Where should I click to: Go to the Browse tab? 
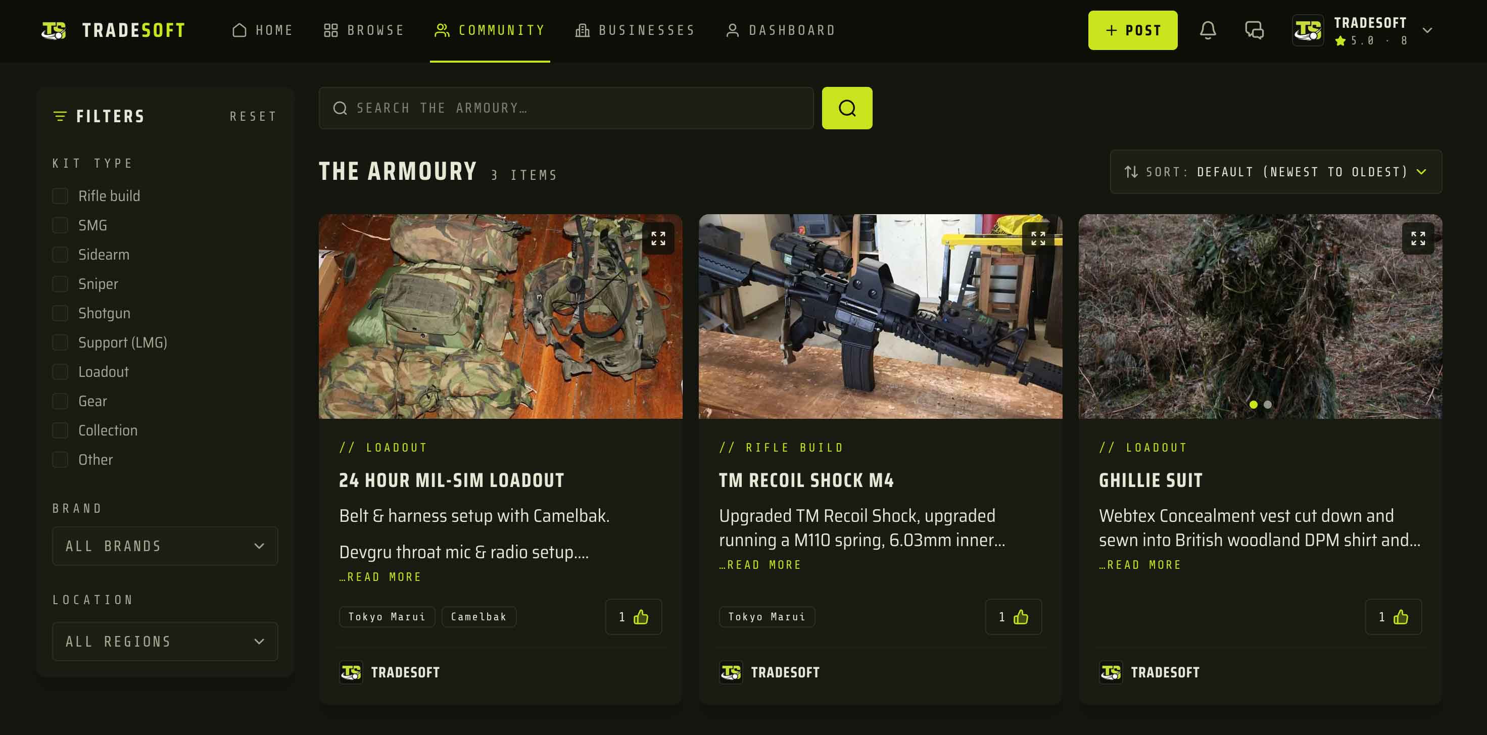pyautogui.click(x=364, y=30)
